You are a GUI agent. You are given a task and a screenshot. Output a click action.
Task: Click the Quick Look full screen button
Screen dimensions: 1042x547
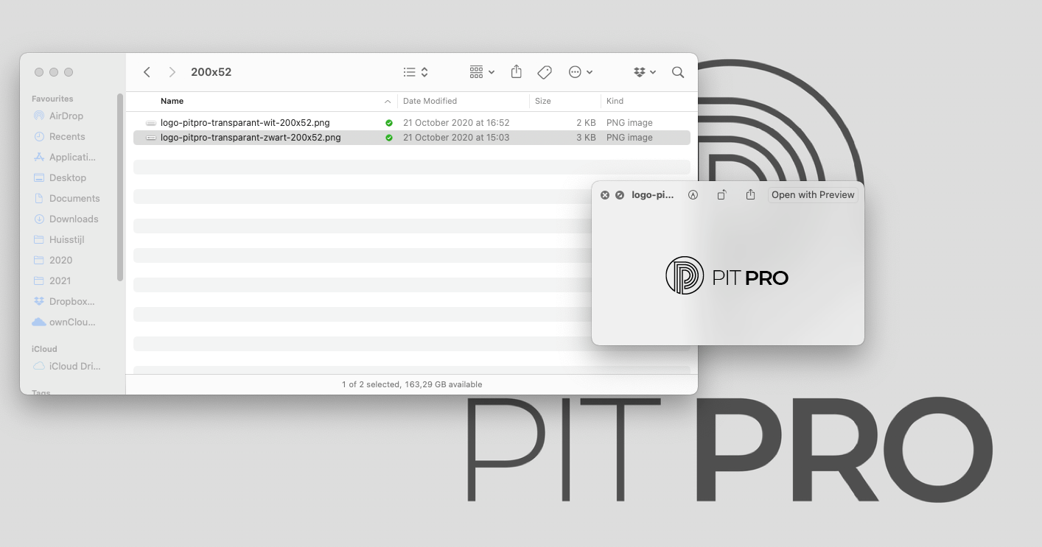coord(620,195)
